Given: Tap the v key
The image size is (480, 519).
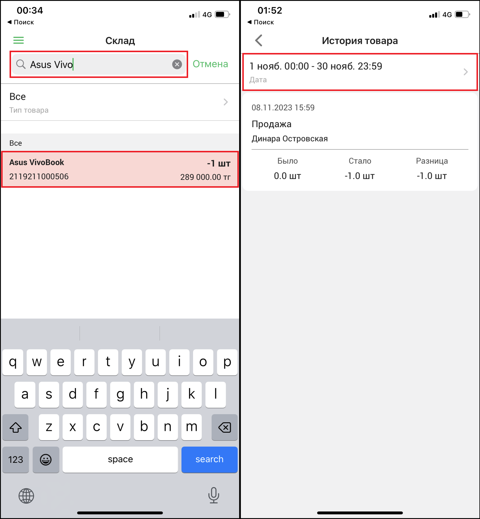Looking at the screenshot, I should pyautogui.click(x=120, y=427).
